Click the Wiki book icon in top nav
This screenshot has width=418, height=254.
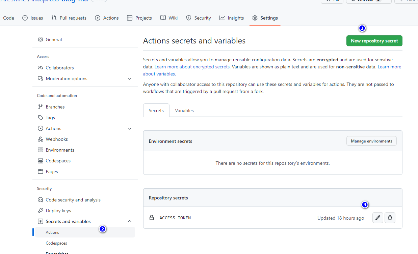click(x=163, y=18)
